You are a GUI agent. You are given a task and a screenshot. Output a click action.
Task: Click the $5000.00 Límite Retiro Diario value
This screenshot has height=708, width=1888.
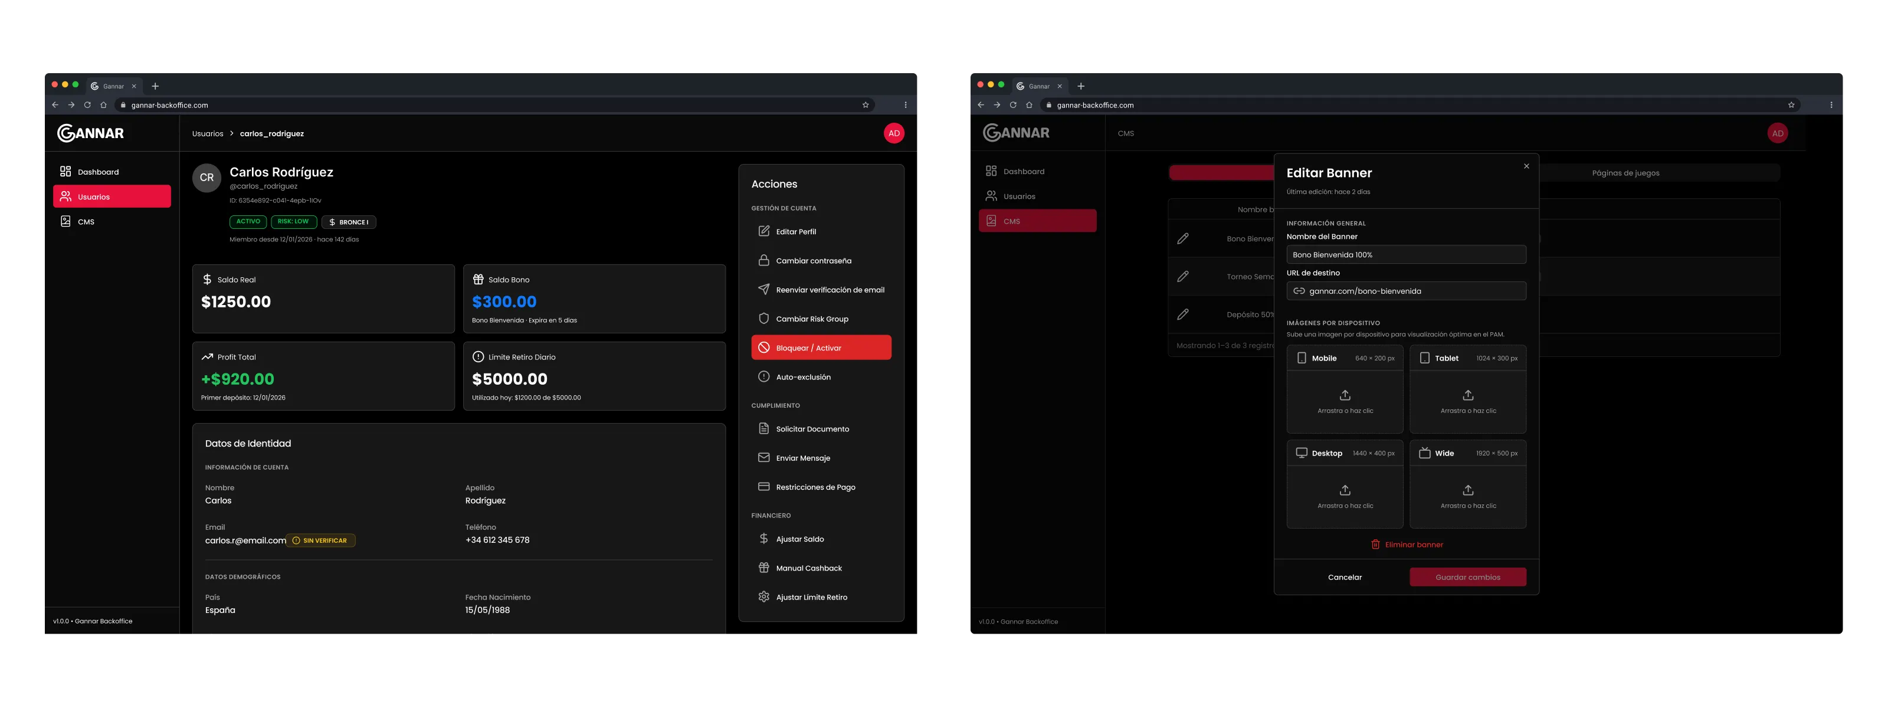509,379
